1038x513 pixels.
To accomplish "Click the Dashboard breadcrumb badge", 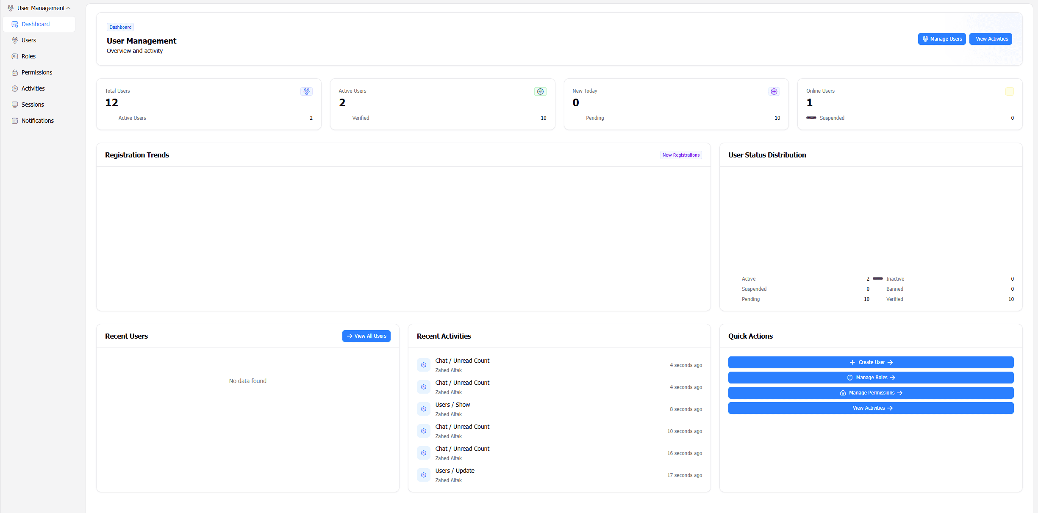I will coord(120,27).
